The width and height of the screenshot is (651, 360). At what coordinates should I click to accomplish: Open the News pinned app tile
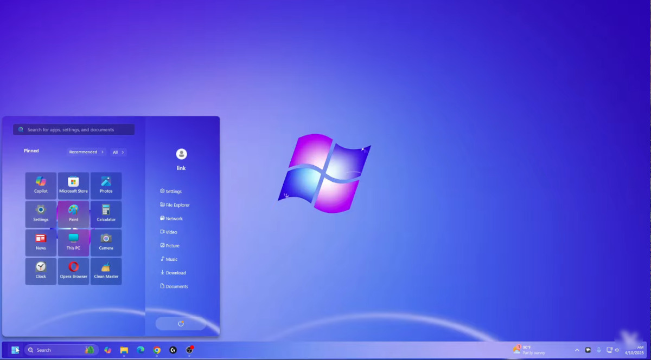pyautogui.click(x=41, y=243)
